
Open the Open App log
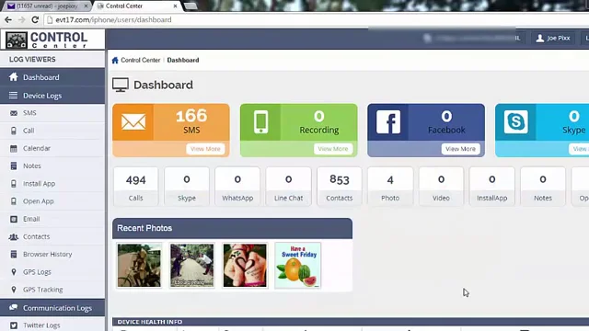pyautogui.click(x=52, y=201)
